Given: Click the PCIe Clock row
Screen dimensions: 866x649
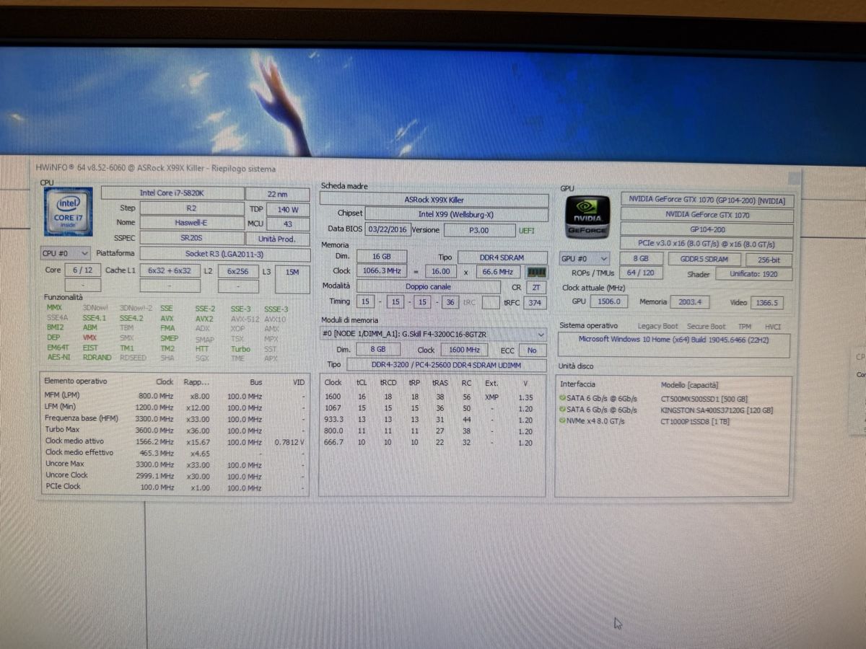Looking at the screenshot, I should [175, 487].
